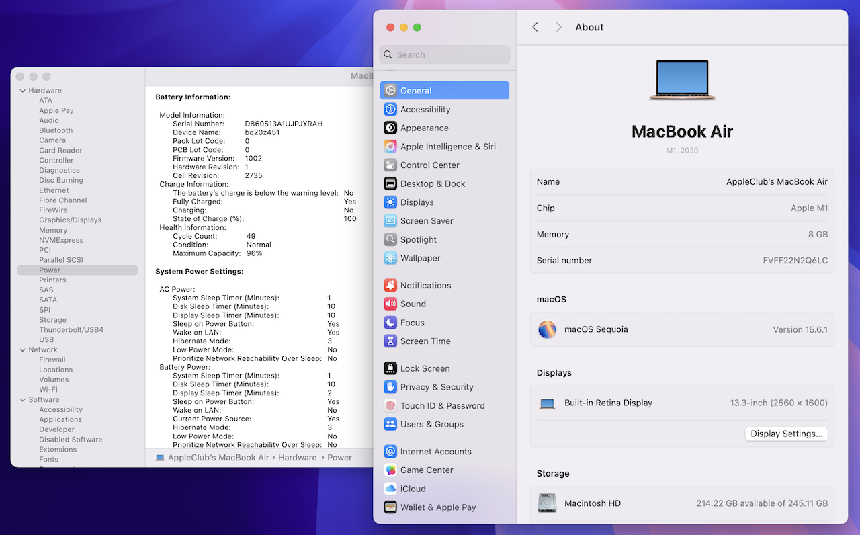Click the Version 15.6.1 text

800,330
